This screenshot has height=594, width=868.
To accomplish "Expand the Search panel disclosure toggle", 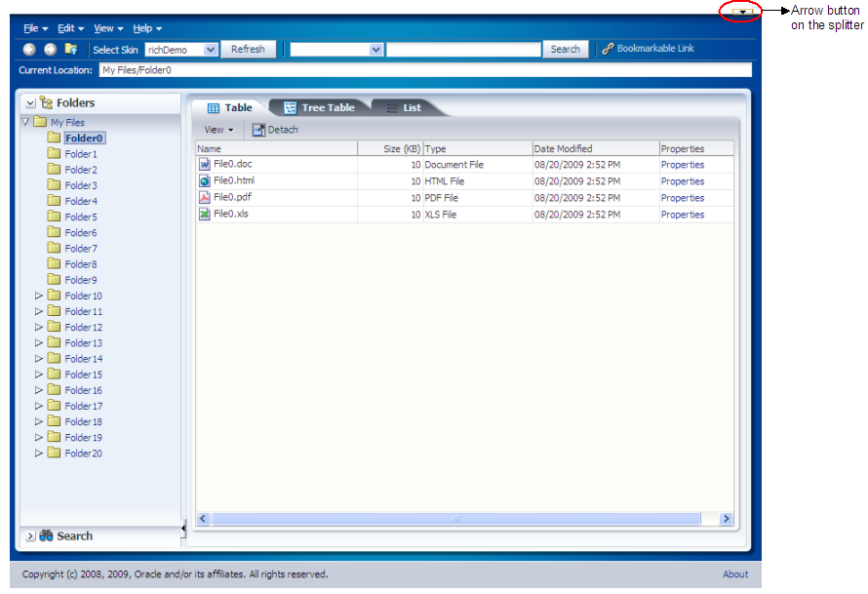I will [x=30, y=535].
